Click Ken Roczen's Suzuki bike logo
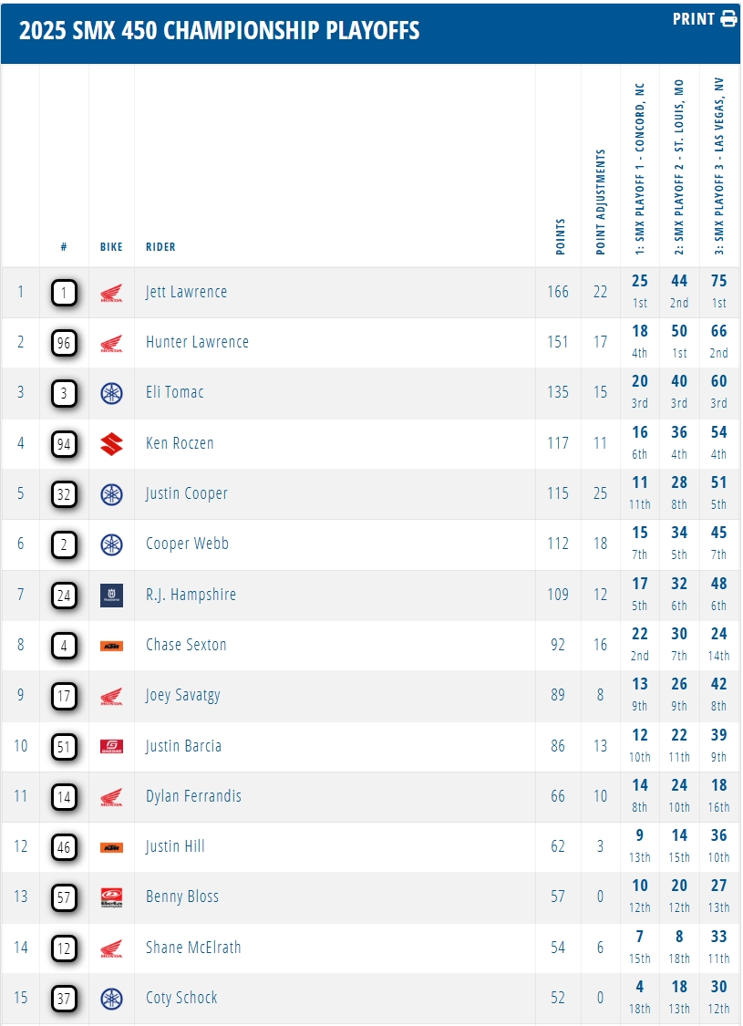 (111, 444)
